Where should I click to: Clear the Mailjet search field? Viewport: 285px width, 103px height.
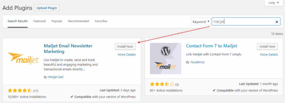pos(277,22)
